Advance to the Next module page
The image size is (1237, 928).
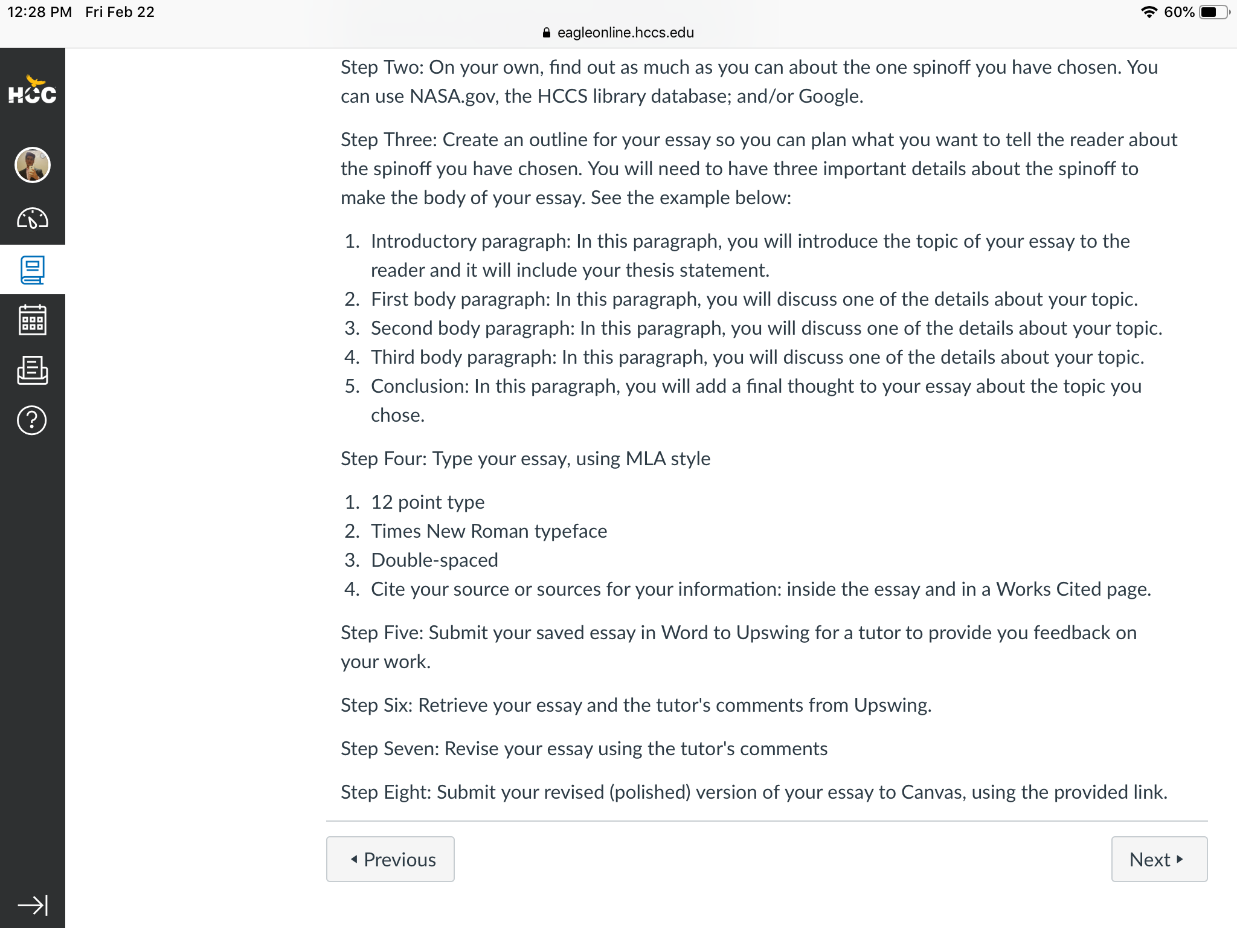click(1159, 859)
